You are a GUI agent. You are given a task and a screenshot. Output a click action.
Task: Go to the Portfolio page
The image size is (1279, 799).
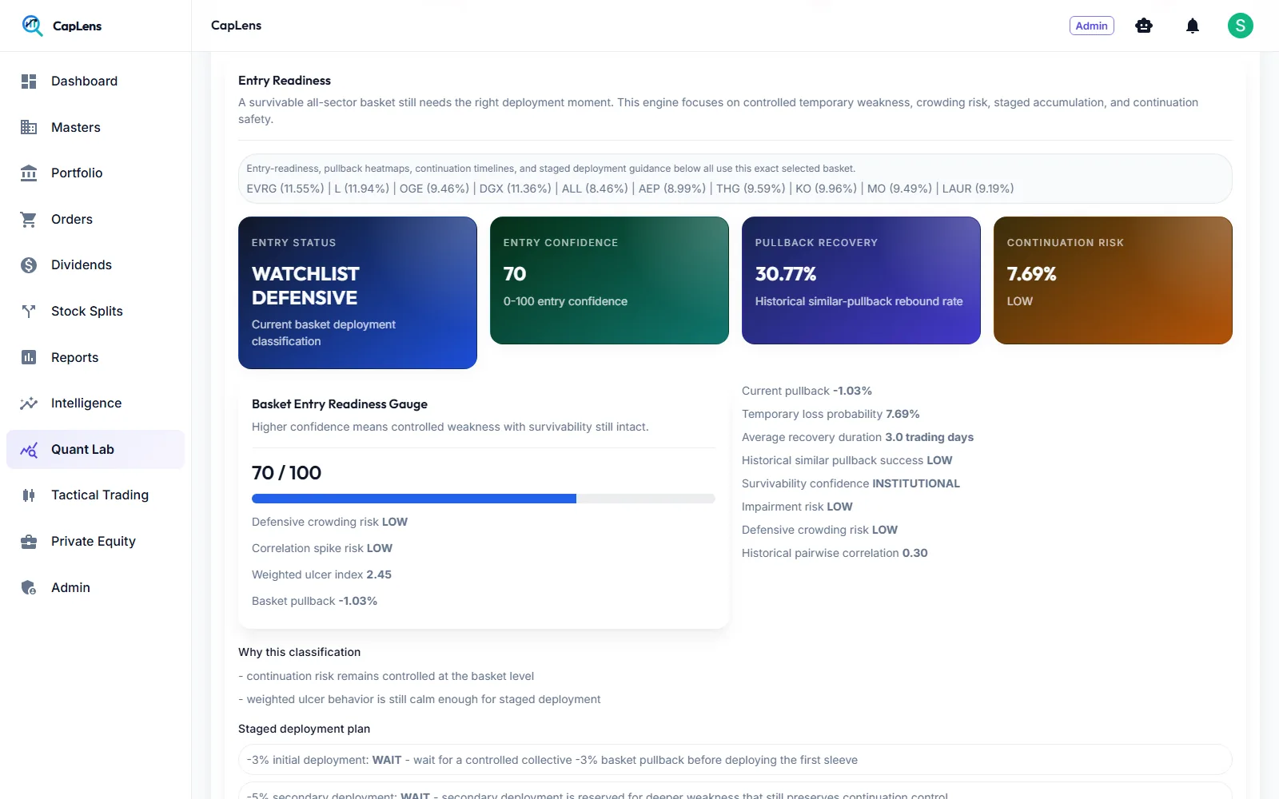click(96, 173)
